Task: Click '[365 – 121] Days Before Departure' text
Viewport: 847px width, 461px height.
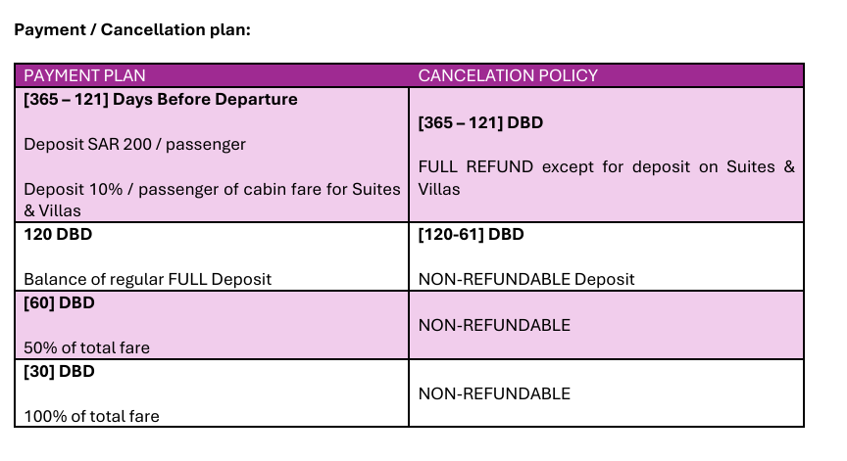Action: (161, 100)
